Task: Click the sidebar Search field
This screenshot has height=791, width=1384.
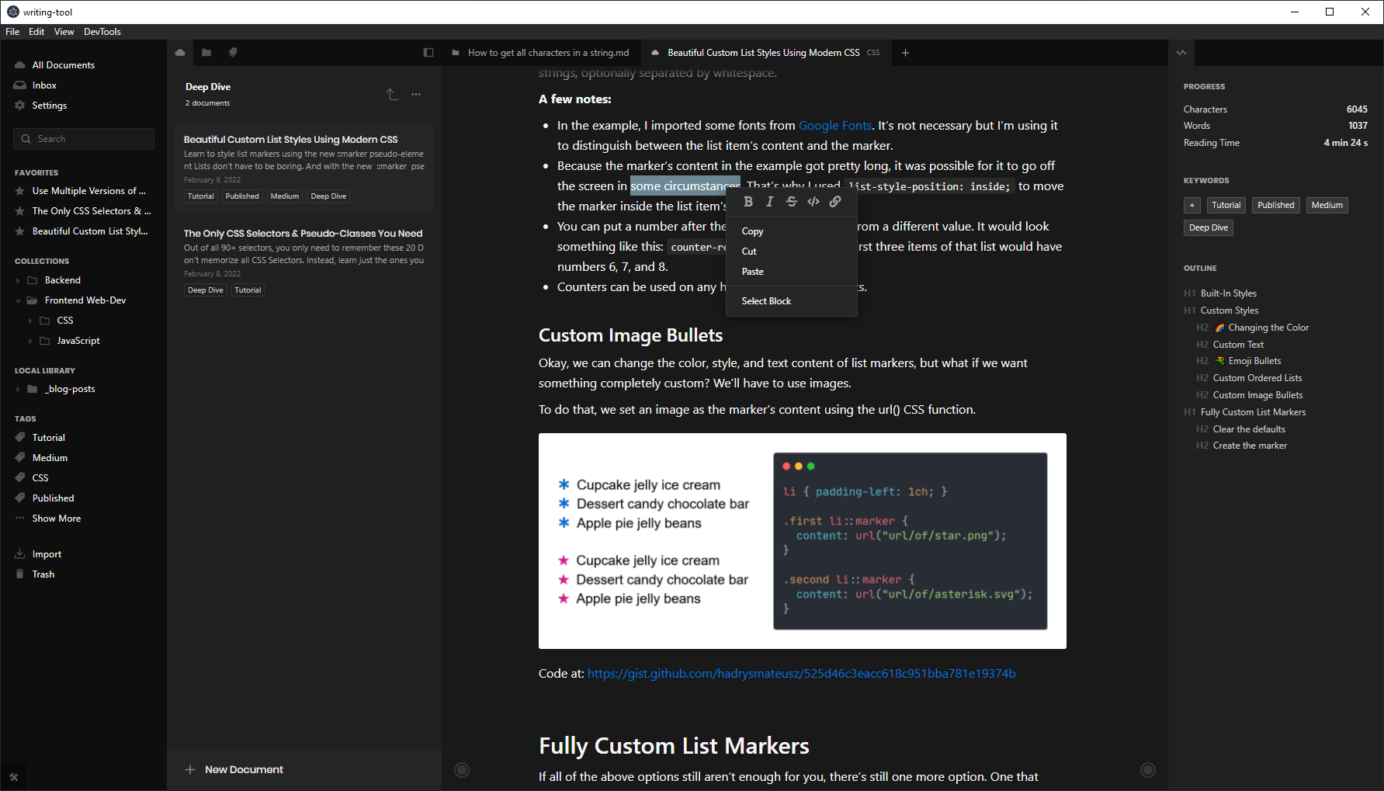Action: [84, 139]
